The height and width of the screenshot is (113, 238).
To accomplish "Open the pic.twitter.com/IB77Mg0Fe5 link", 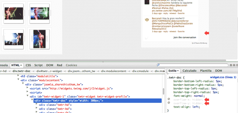I will 167,11.
